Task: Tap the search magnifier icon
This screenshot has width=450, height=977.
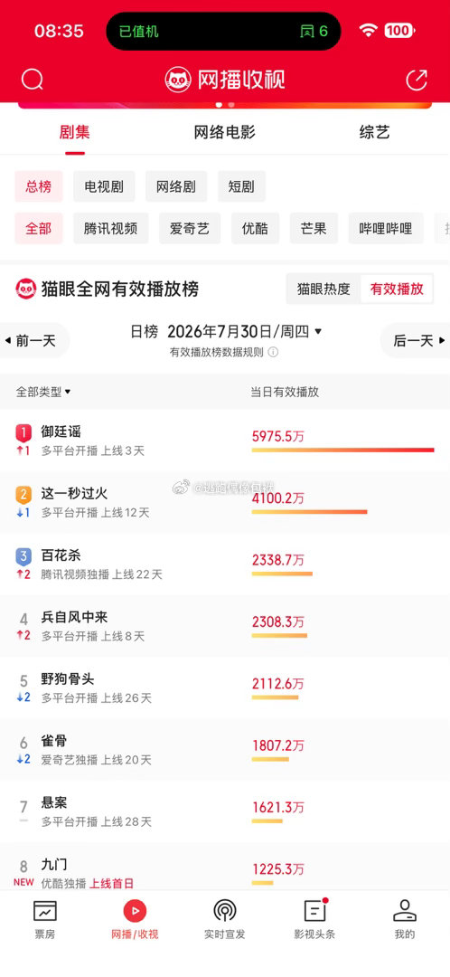Action: pos(32,80)
